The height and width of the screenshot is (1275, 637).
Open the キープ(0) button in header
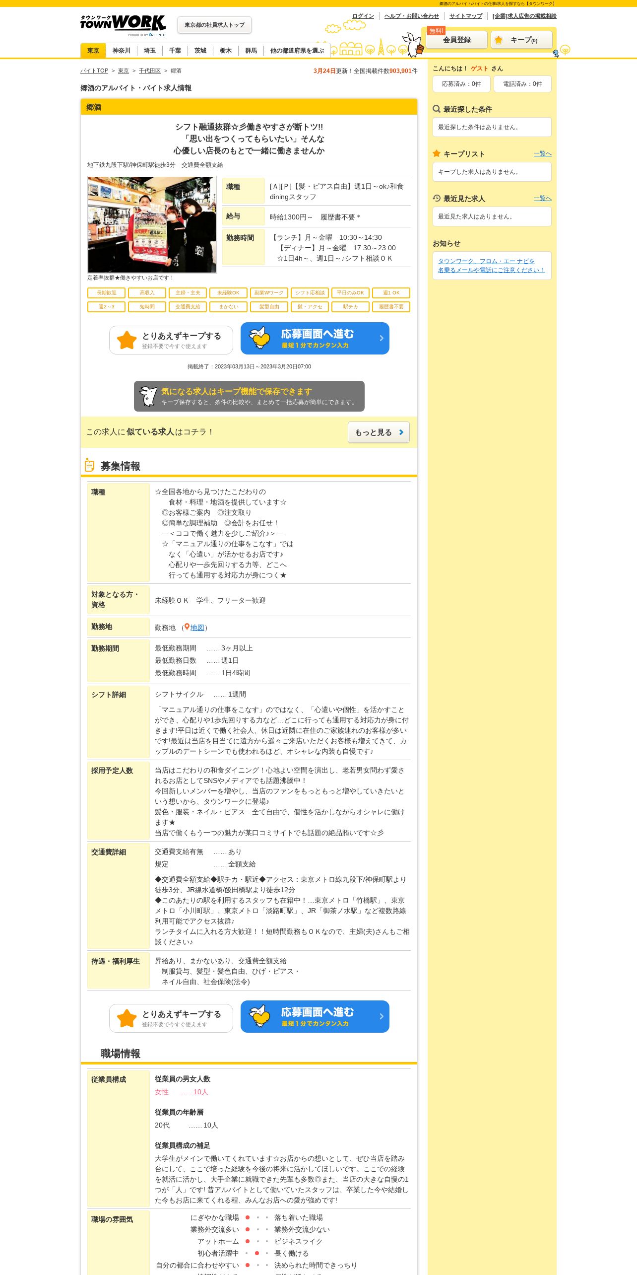(521, 40)
